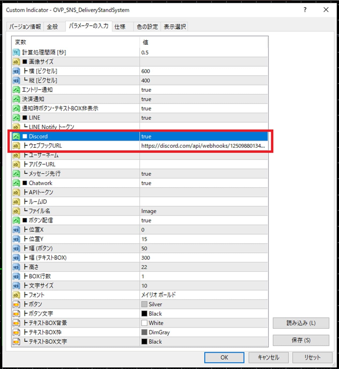Click the キャンセル button
This screenshot has width=339, height=369.
coord(268,357)
